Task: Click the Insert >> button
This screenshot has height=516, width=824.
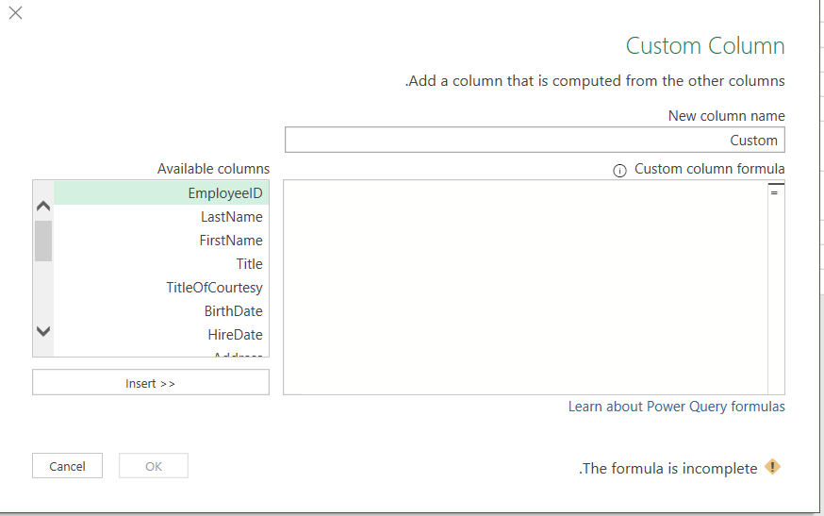Action: click(x=151, y=382)
